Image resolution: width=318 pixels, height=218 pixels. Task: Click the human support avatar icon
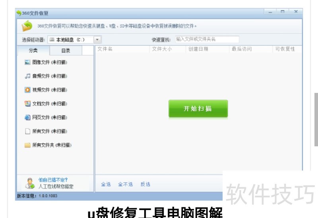point(30,183)
